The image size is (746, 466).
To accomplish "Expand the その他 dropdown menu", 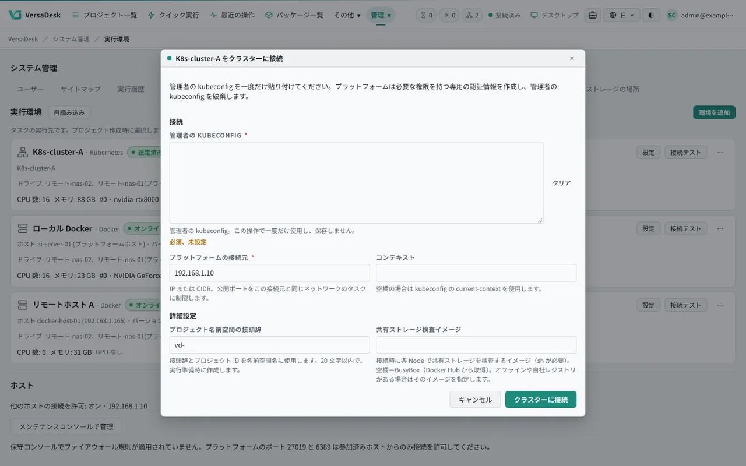I will pyautogui.click(x=347, y=15).
